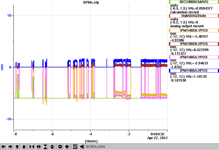The height and width of the screenshot is (150, 219).
Task: Pan the chart down with the down-arrow button
Action: [24, 147]
